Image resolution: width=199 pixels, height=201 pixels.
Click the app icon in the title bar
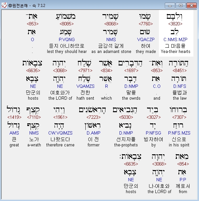(4, 5)
